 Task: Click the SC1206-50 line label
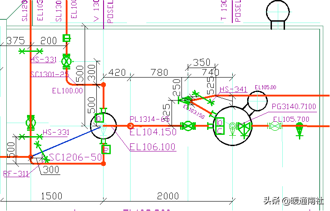coord(76,157)
